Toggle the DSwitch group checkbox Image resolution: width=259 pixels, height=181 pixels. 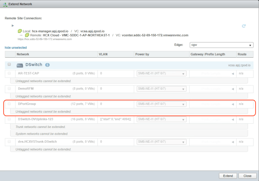[10, 64]
